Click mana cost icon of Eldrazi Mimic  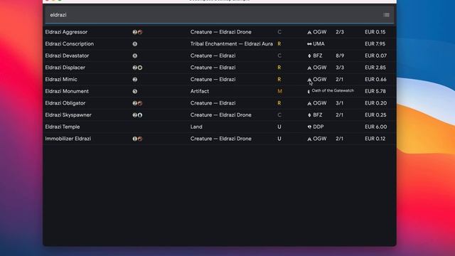point(135,80)
